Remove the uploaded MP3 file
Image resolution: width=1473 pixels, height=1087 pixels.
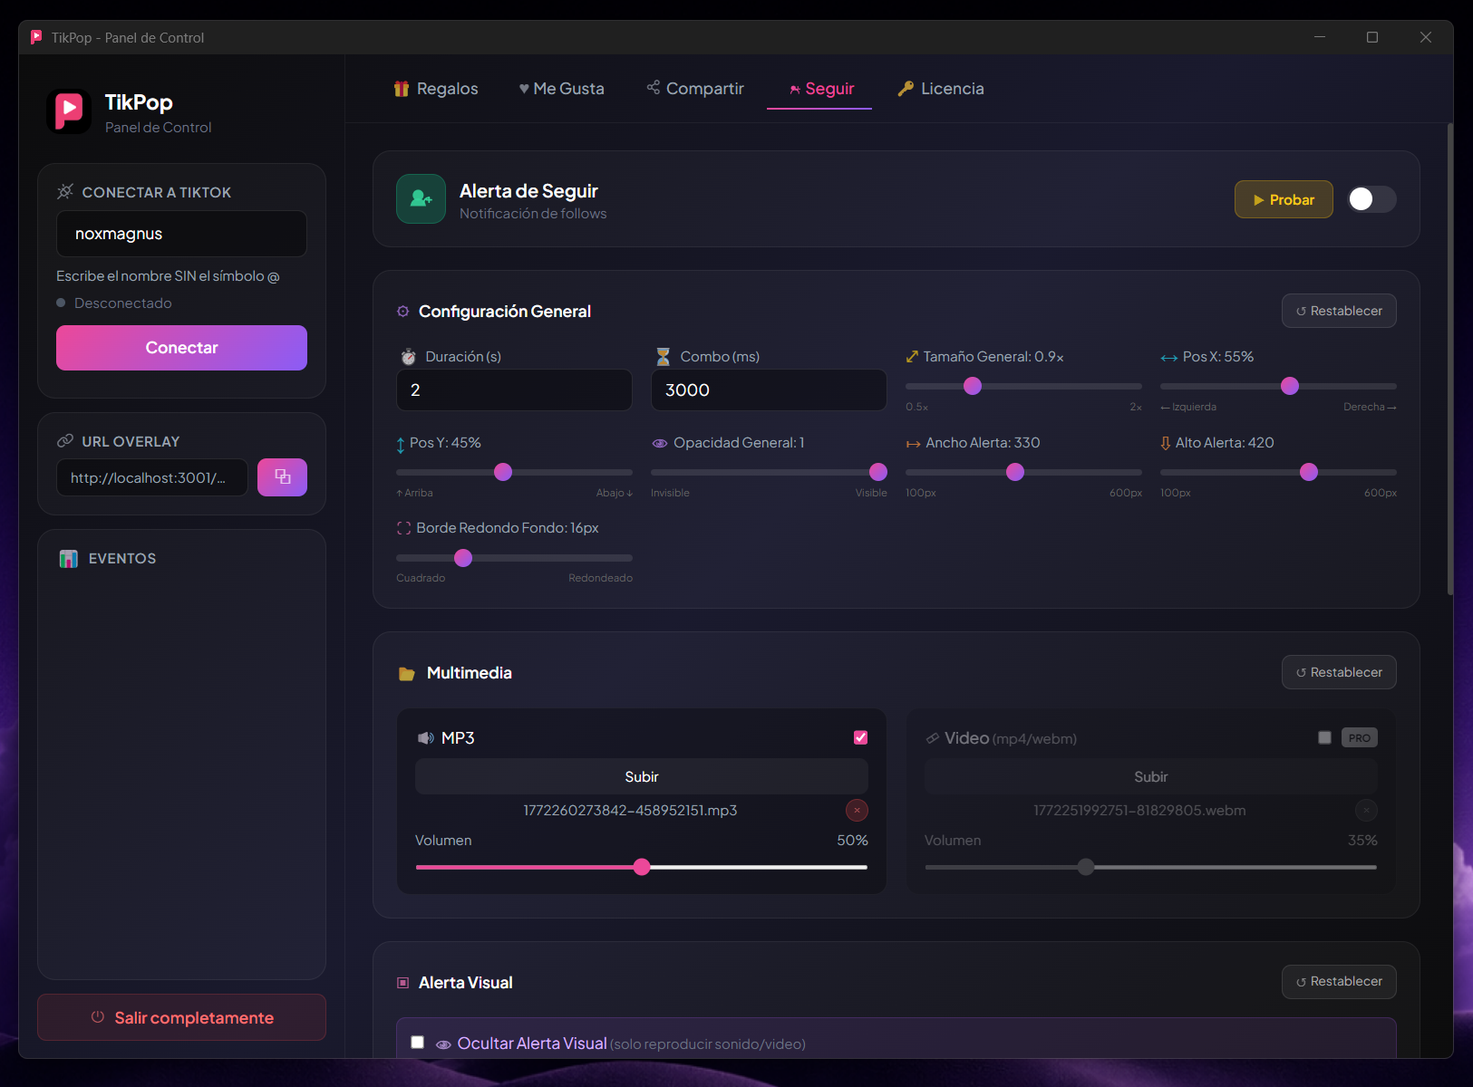tap(857, 810)
